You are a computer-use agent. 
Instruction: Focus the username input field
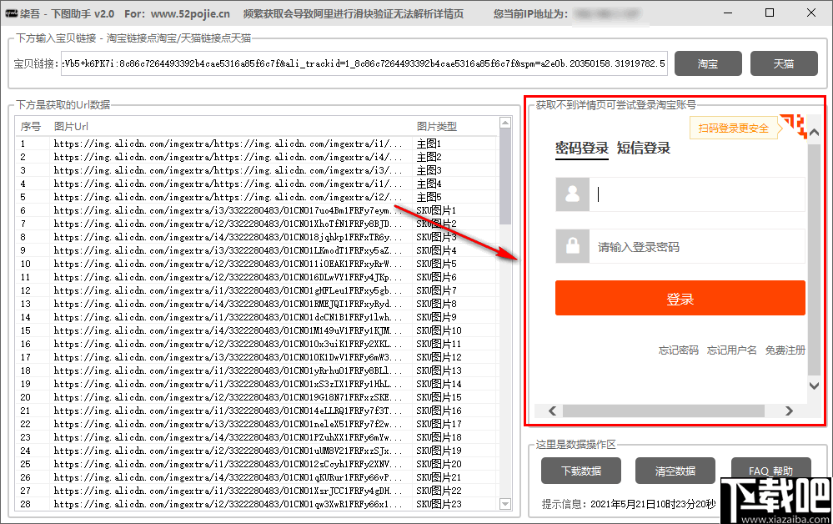click(x=697, y=194)
